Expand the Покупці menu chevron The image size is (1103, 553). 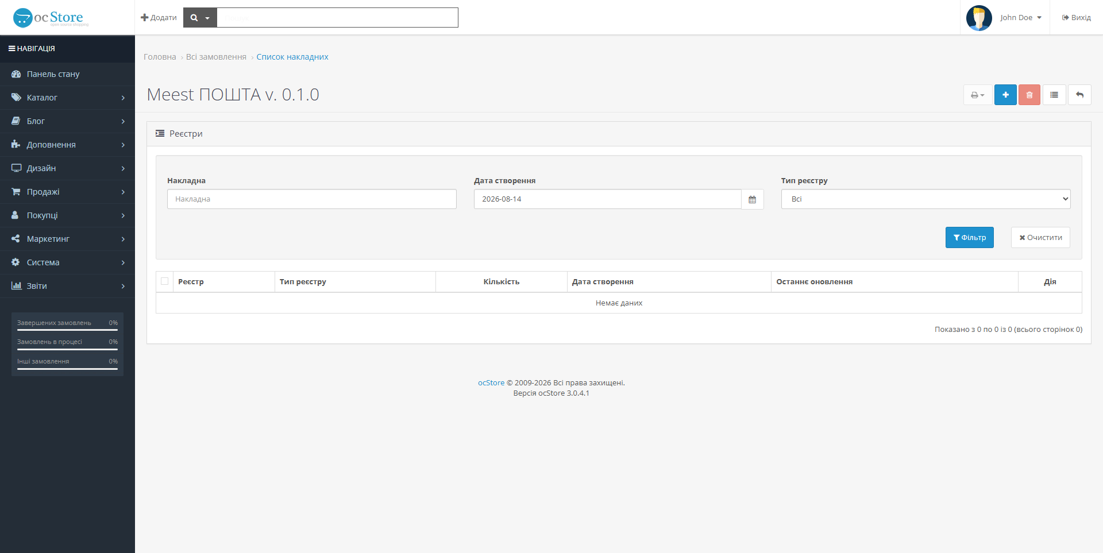[123, 216]
